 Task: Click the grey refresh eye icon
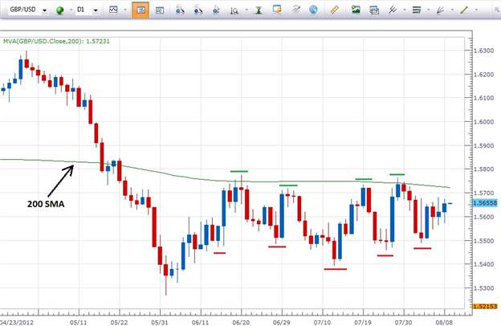(296, 10)
